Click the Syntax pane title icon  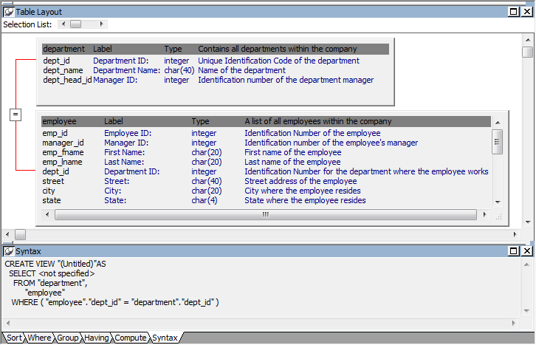click(x=9, y=251)
